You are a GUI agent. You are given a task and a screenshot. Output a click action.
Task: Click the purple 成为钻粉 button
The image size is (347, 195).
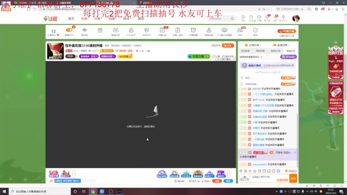click(x=288, y=57)
